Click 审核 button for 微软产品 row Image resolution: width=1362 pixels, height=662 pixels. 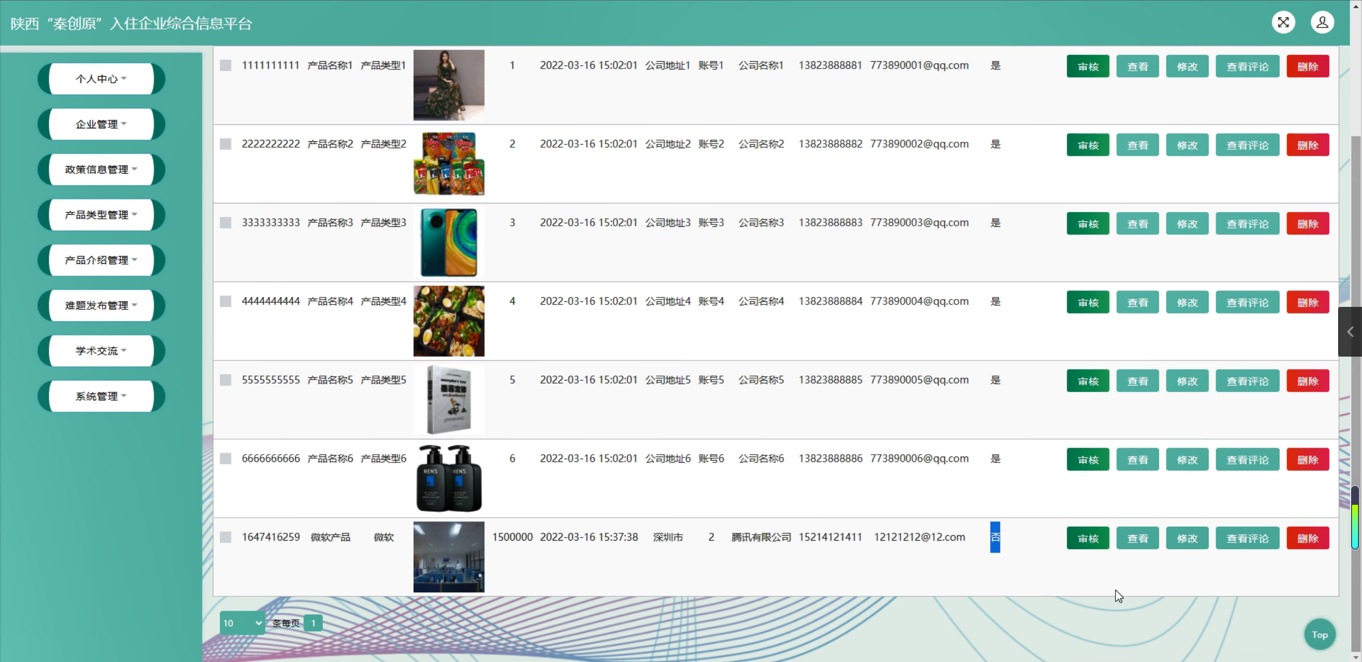click(1088, 538)
